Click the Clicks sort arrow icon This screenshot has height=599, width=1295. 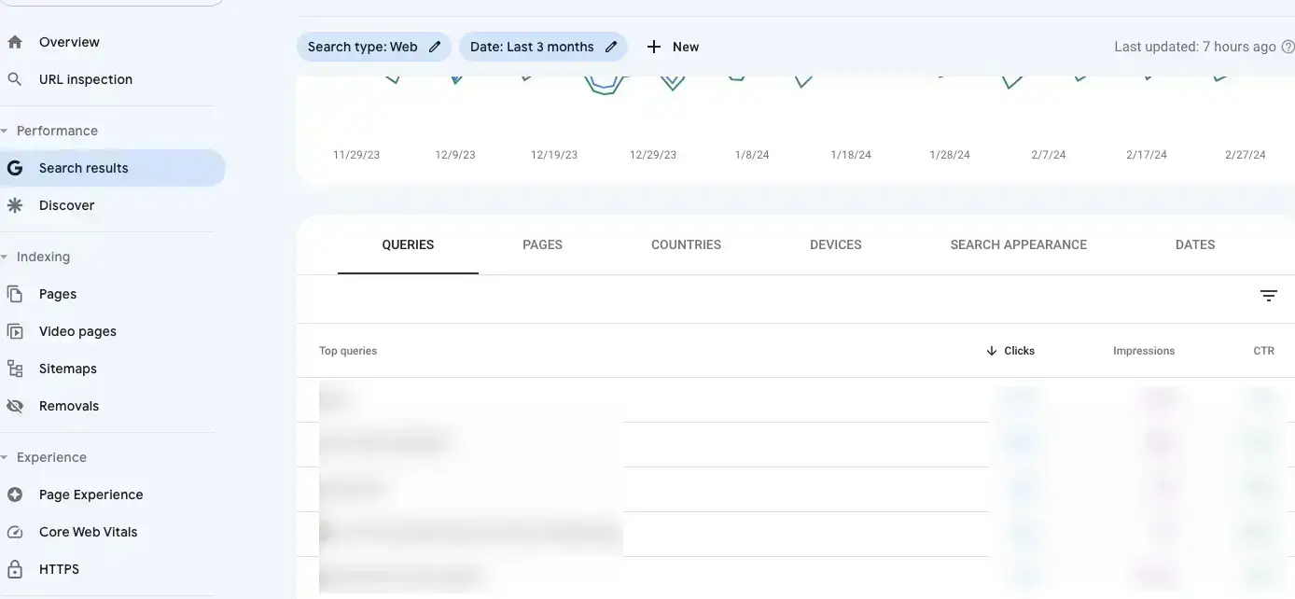tap(992, 351)
